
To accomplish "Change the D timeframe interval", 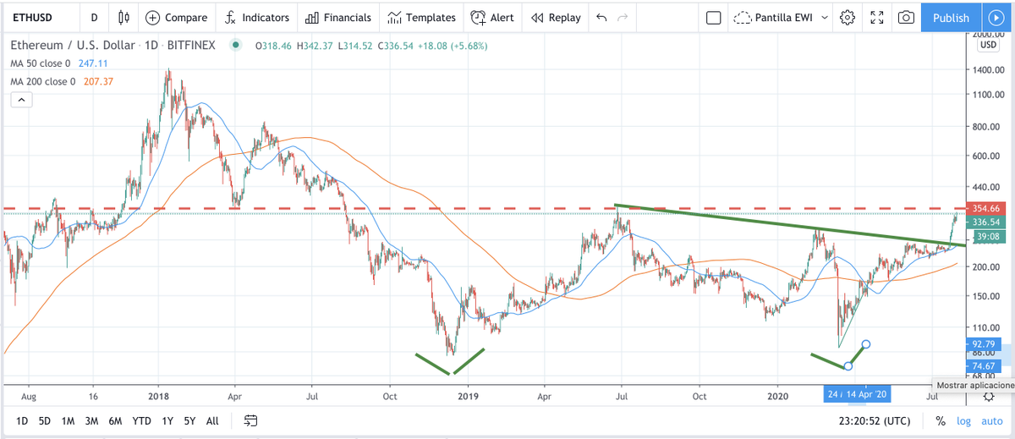I will point(94,17).
